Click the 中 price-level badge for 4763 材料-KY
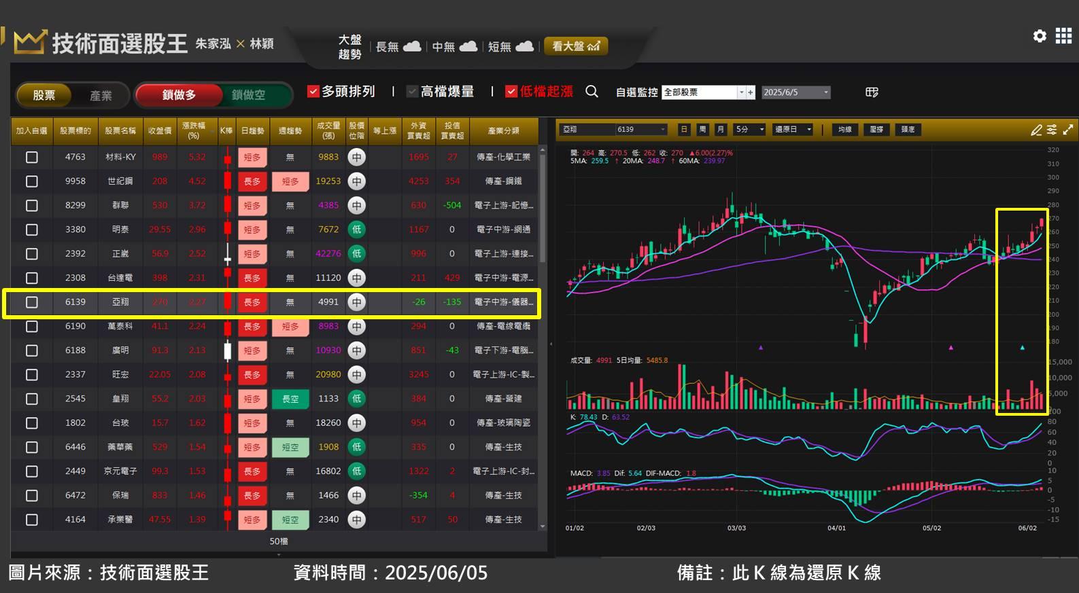This screenshot has width=1079, height=593. 356,157
